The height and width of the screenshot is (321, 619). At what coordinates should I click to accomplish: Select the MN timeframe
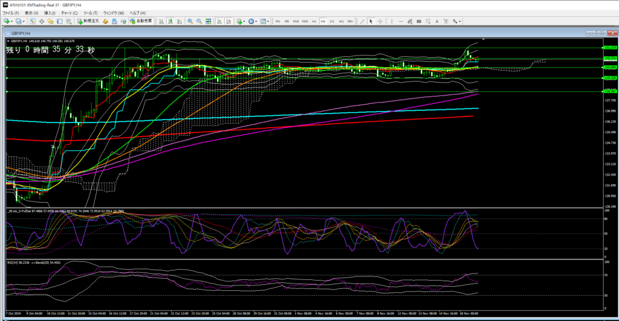point(350,21)
